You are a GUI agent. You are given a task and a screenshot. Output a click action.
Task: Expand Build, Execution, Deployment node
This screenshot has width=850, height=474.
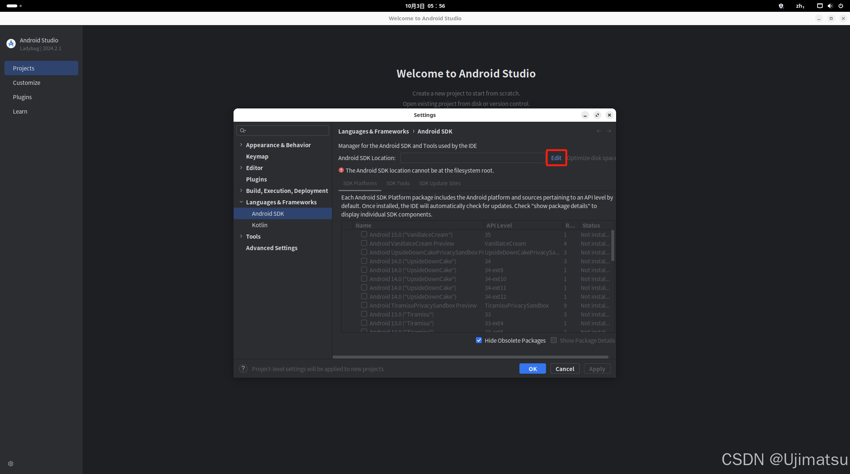point(241,191)
